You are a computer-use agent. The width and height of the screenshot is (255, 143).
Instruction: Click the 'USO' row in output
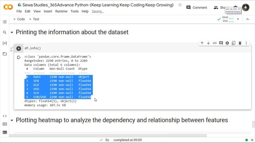click(x=59, y=89)
